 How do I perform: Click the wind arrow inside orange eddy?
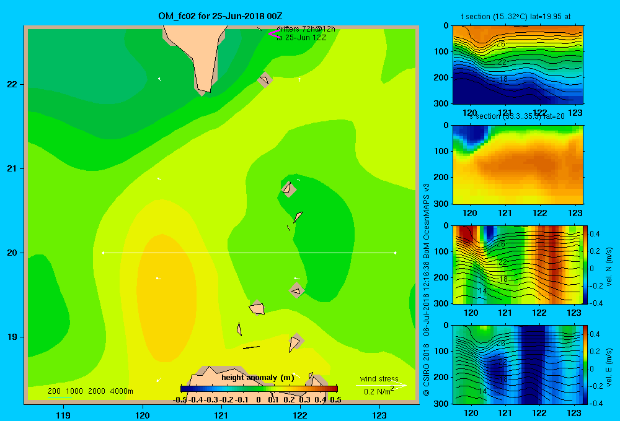[x=159, y=279]
